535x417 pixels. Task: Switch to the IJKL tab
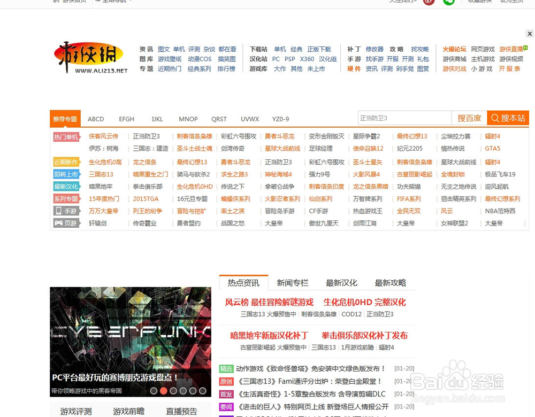(157, 119)
